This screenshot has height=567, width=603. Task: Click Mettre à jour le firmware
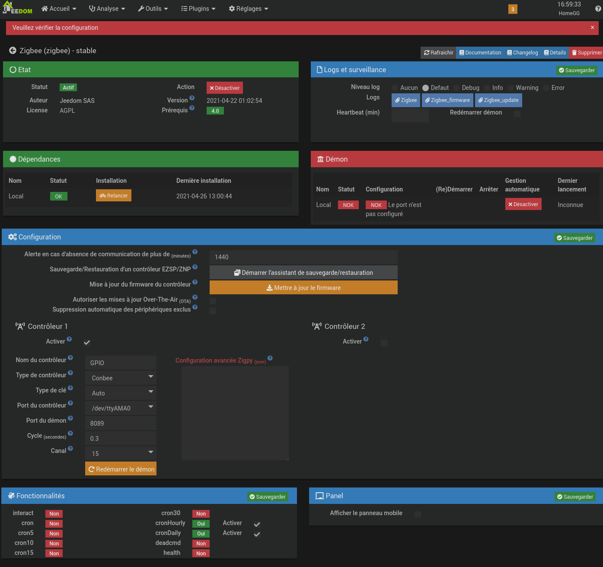pos(303,287)
